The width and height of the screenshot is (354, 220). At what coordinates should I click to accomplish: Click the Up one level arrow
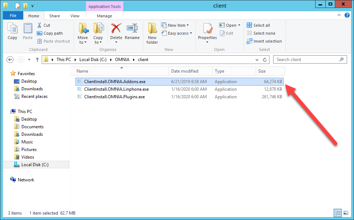point(37,60)
